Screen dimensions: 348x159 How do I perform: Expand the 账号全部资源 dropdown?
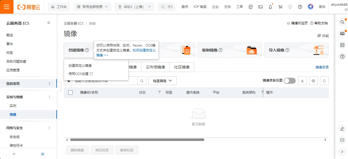(x=92, y=7)
